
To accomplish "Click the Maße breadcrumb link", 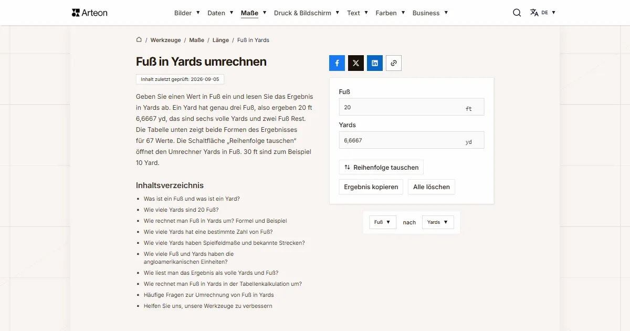I will click(196, 40).
